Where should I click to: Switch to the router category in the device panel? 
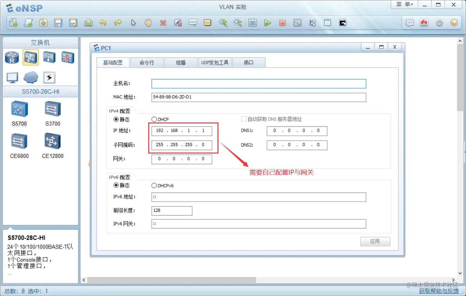12,57
